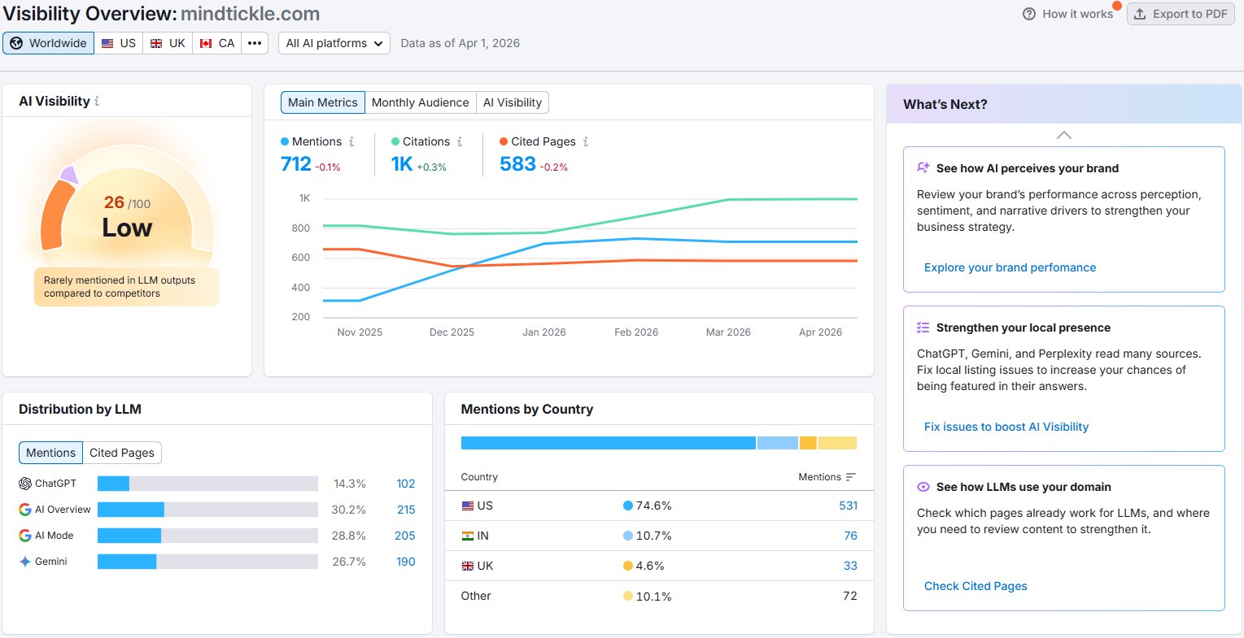Click the Gemini icon in the LLM list

click(x=24, y=561)
